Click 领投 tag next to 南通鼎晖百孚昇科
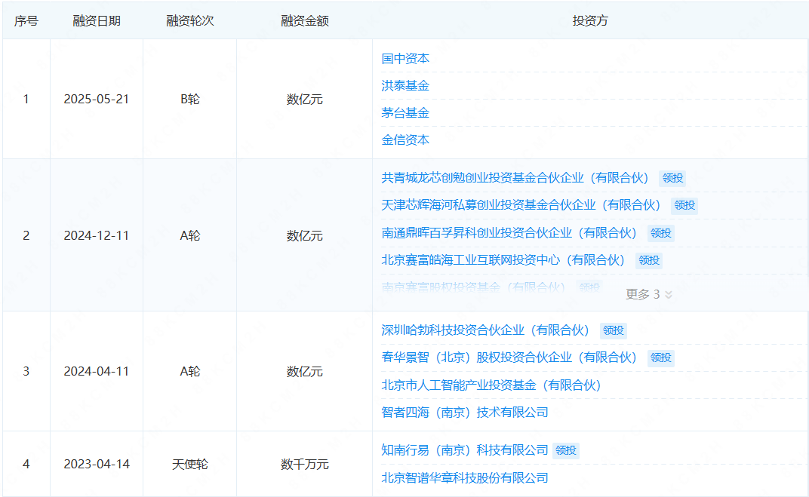This screenshot has height=497, width=809. tap(661, 234)
